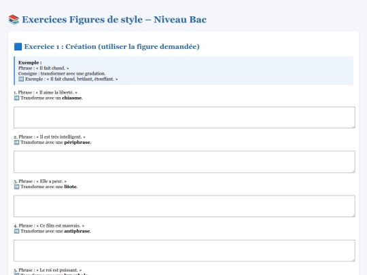Click the périphrase answer text area
The height and width of the screenshot is (275, 367).
(184, 162)
